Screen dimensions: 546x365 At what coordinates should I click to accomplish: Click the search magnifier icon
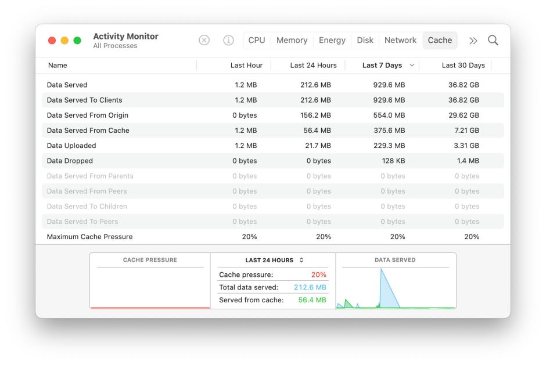tap(493, 40)
